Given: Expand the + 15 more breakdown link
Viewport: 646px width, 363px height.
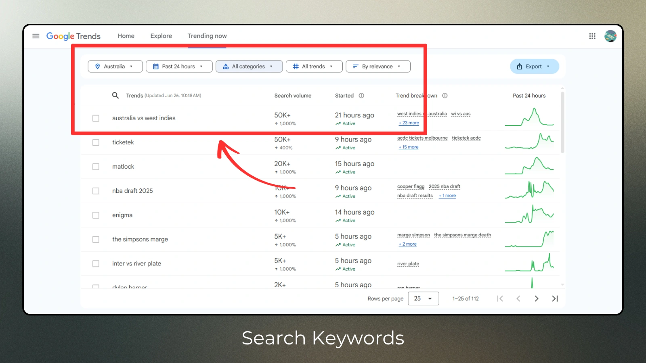Looking at the screenshot, I should tap(409, 147).
